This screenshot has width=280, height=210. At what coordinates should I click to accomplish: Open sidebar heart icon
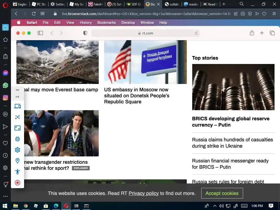coord(5,143)
